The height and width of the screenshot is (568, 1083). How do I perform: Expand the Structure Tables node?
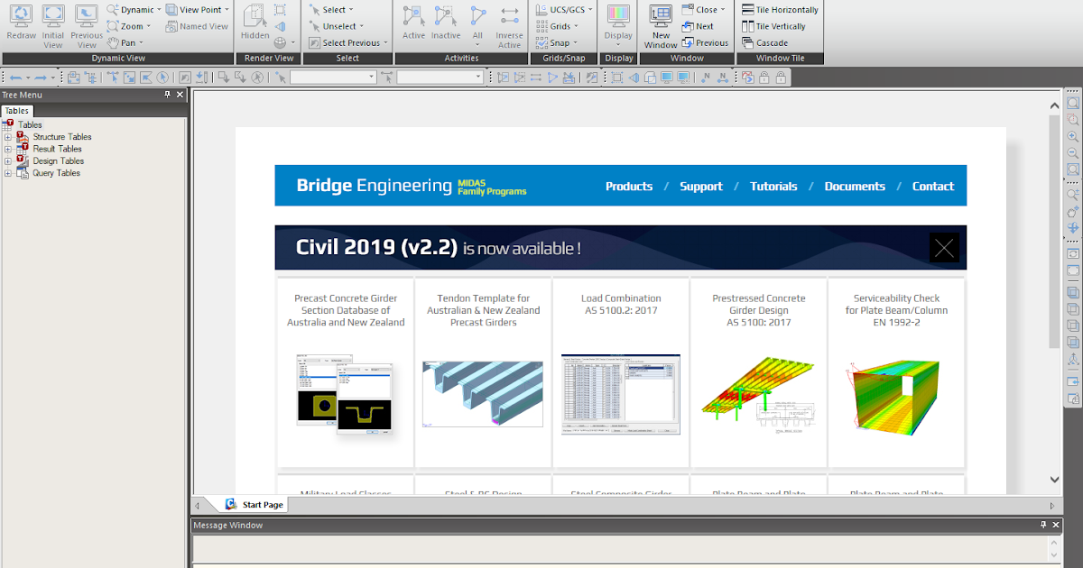point(8,137)
